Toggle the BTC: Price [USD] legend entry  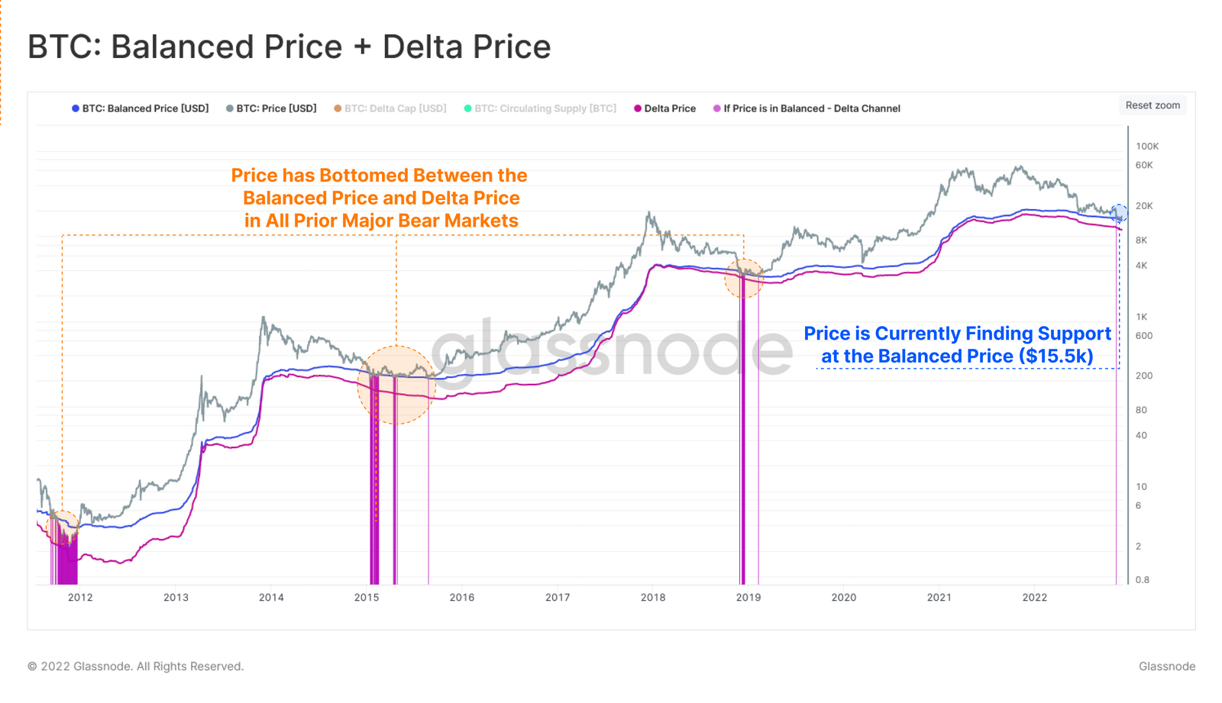(x=271, y=108)
